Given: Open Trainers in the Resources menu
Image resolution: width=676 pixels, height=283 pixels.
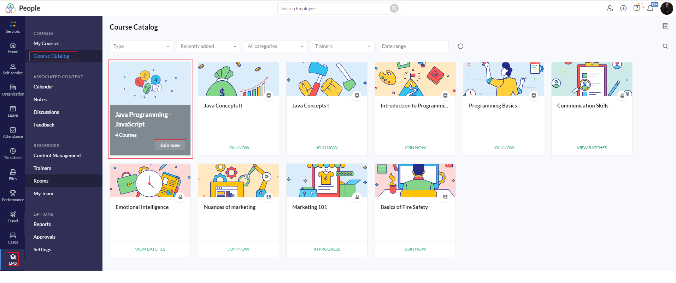Looking at the screenshot, I should coord(42,168).
